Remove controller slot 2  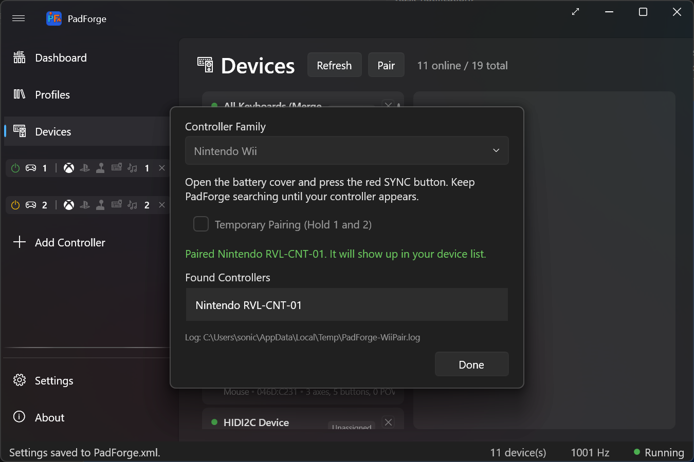coord(162,205)
